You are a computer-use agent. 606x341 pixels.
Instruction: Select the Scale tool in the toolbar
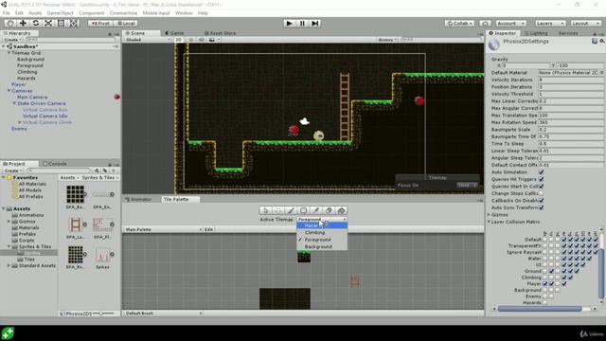pos(48,23)
